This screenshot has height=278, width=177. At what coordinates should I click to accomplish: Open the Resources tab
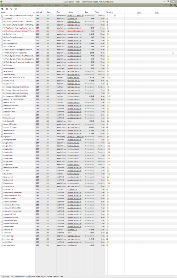pos(50,5)
